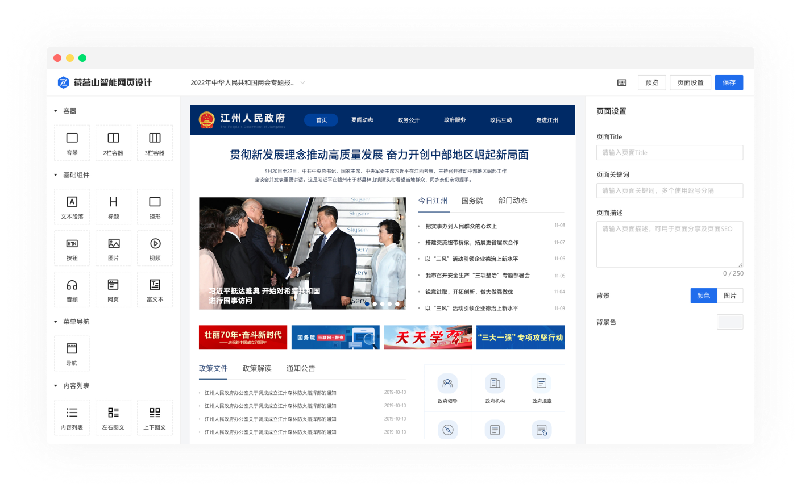Set background type to 颜色
This screenshot has width=801, height=491.
point(703,296)
